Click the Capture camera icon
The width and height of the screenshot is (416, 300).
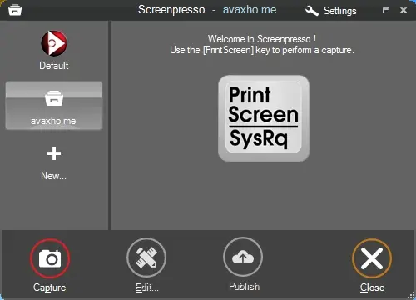[x=50, y=258]
